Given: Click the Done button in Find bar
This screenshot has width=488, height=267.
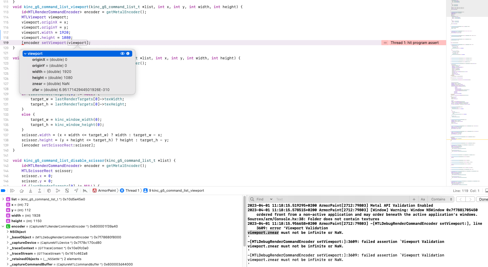Looking at the screenshot, I should pyautogui.click(x=483, y=199).
